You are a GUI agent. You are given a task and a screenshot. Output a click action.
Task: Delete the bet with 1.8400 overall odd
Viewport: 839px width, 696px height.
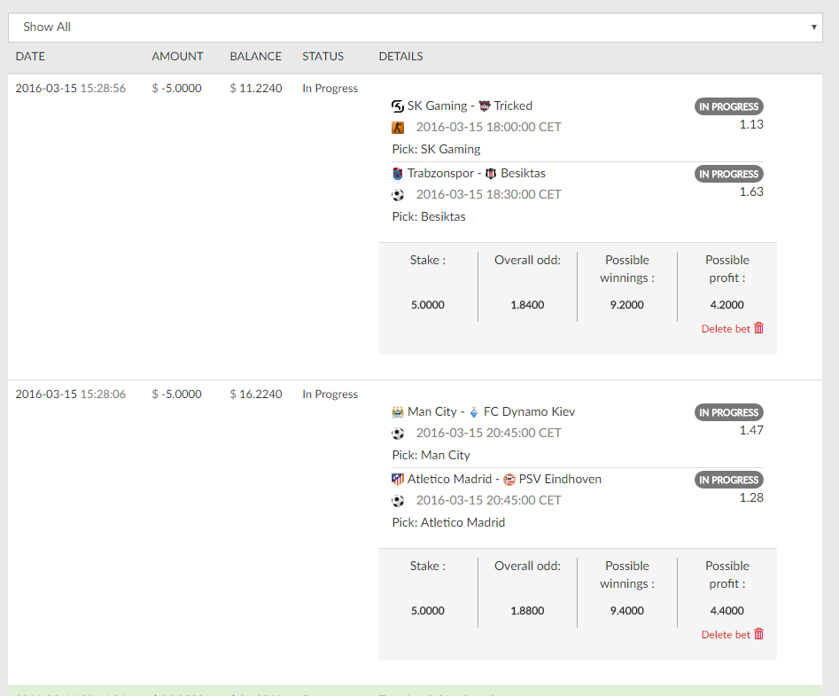pyautogui.click(x=732, y=329)
